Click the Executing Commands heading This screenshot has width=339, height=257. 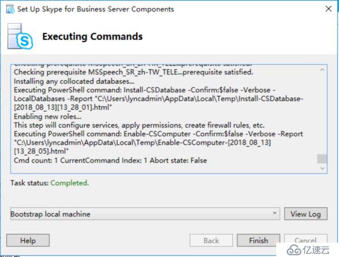92,36
